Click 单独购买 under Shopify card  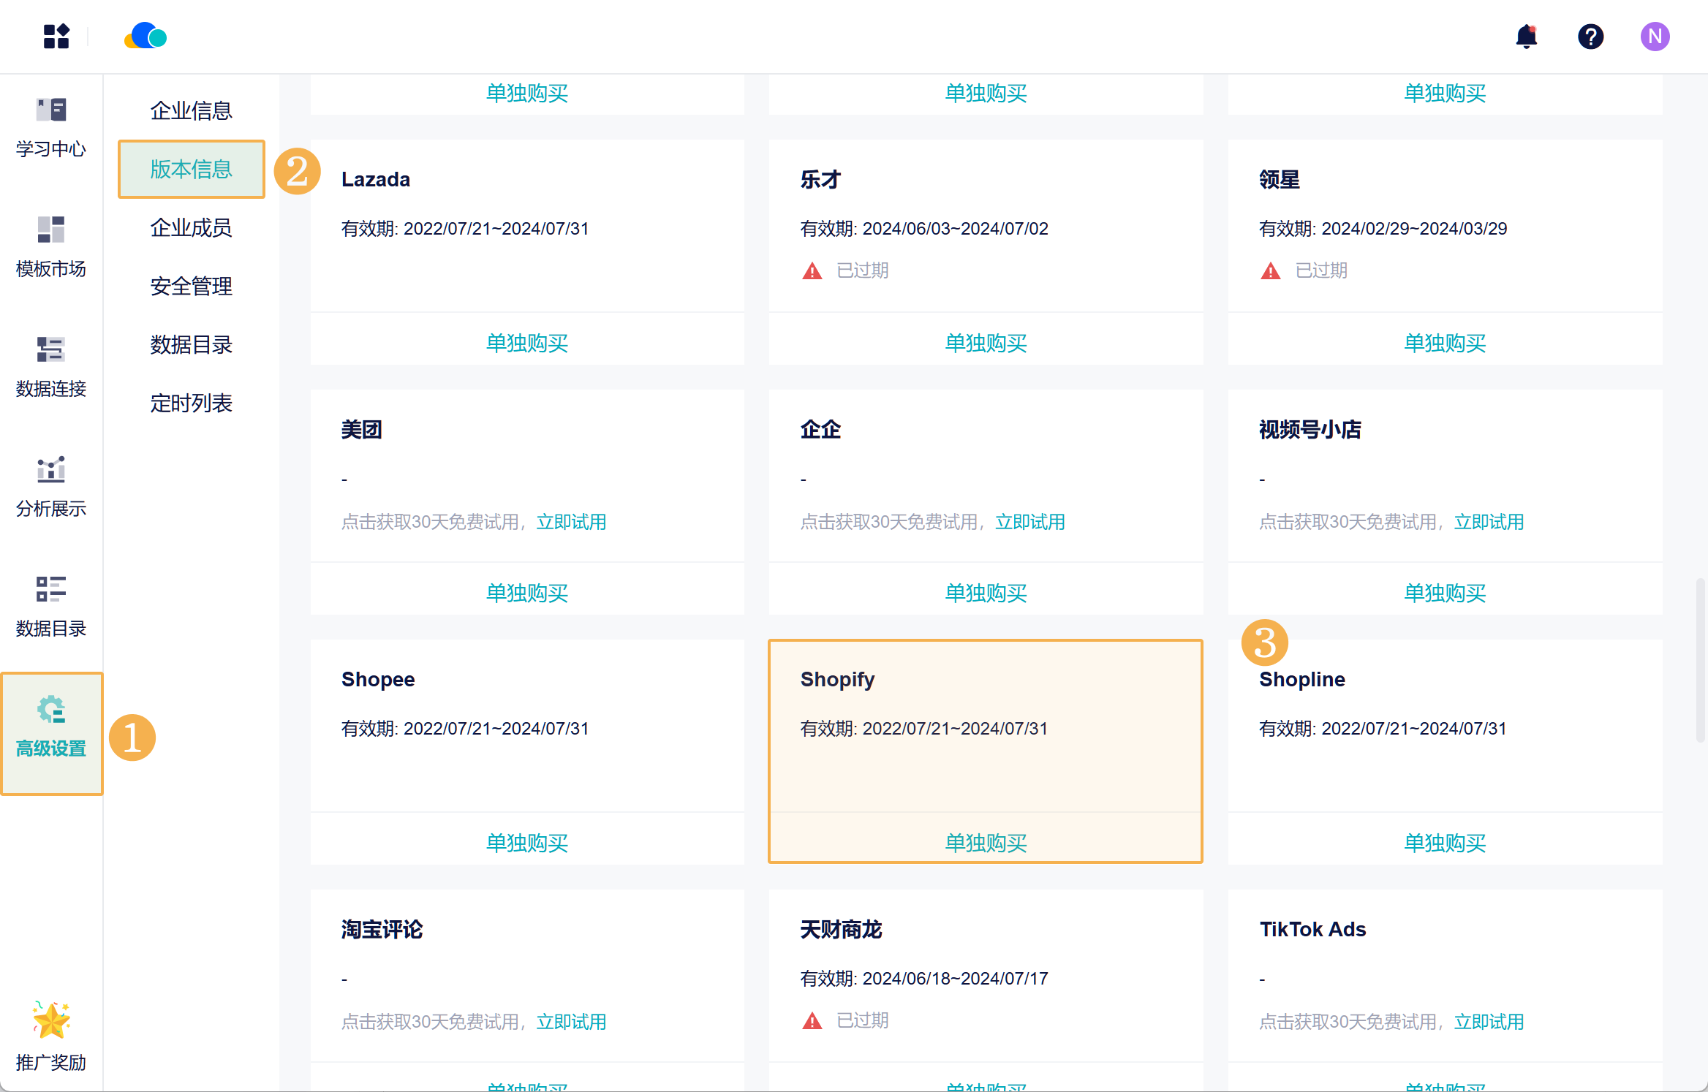985,842
